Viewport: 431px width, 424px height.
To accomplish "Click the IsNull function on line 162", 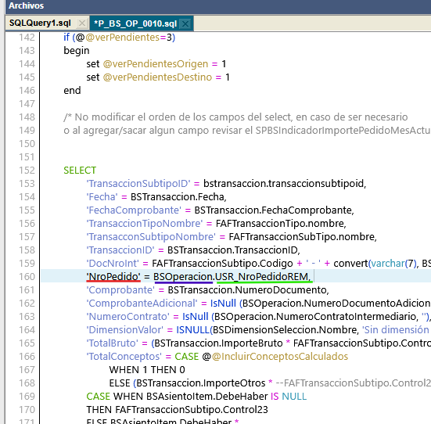I will pos(223,304).
